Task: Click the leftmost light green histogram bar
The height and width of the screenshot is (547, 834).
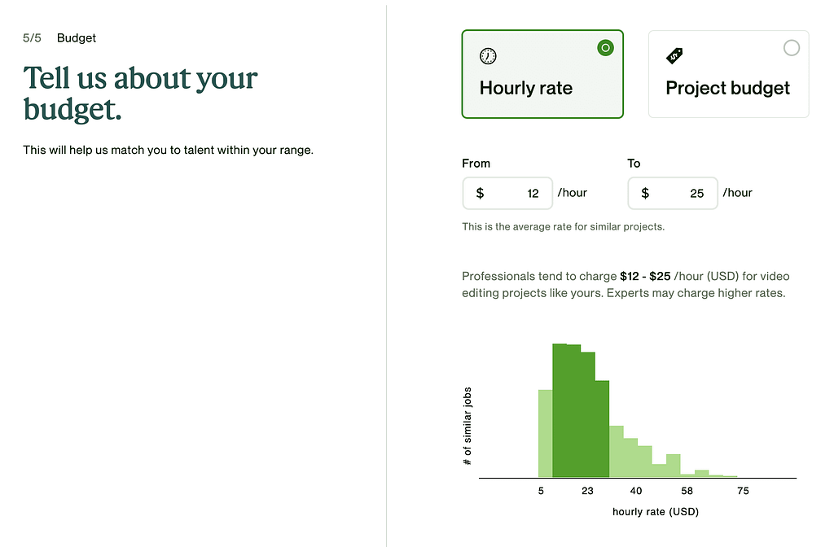Action: (x=545, y=433)
